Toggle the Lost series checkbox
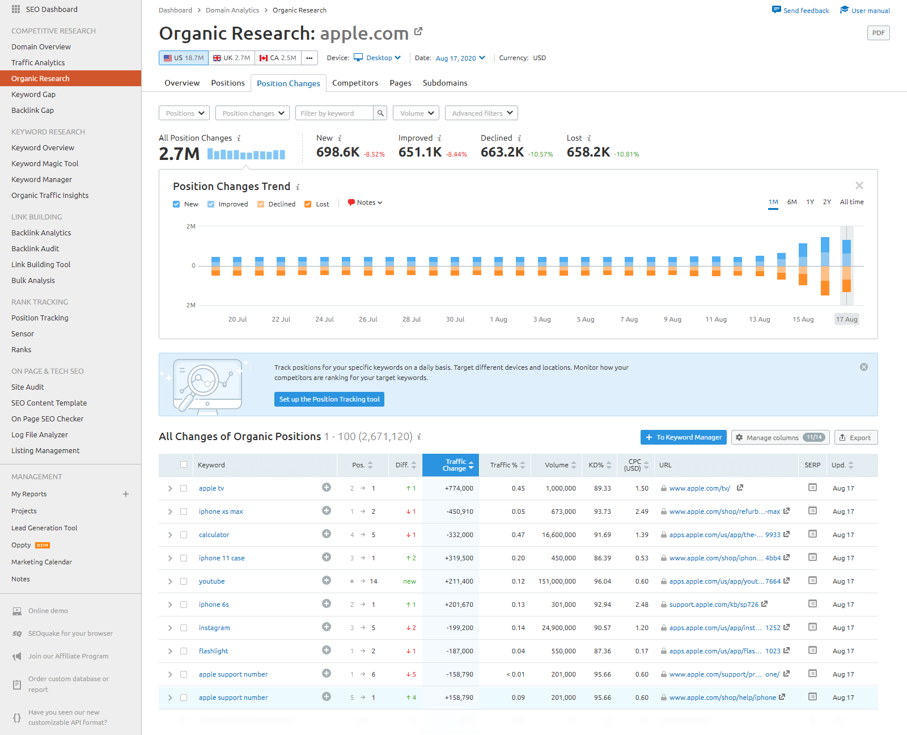This screenshot has height=735, width=907. pos(308,204)
